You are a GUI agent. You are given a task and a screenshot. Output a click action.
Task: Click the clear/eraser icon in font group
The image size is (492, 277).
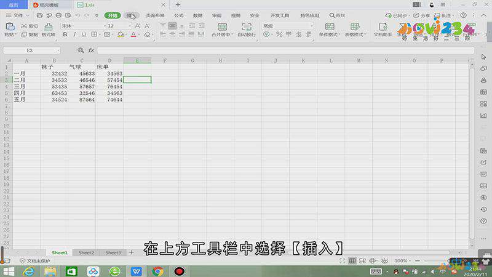point(147,34)
